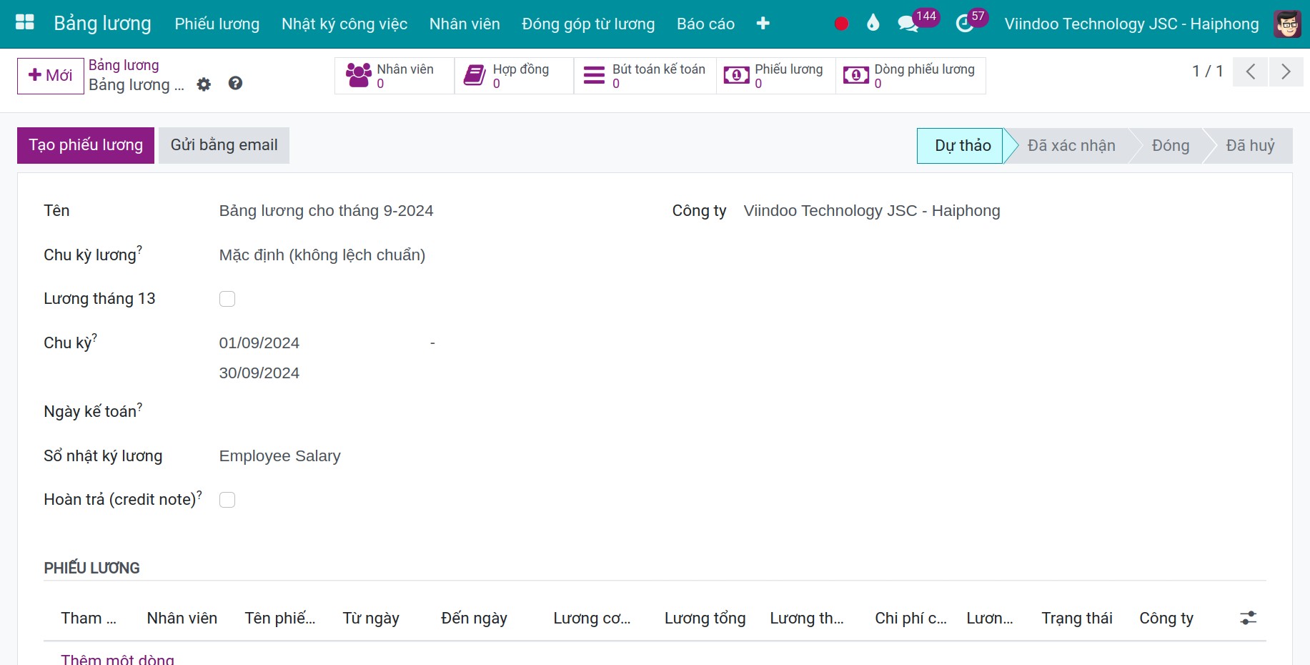
Task: Click Bảng lương breadcrumb link
Action: (x=124, y=65)
